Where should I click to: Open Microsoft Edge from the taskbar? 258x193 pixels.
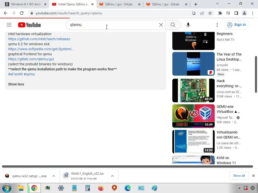128,188
